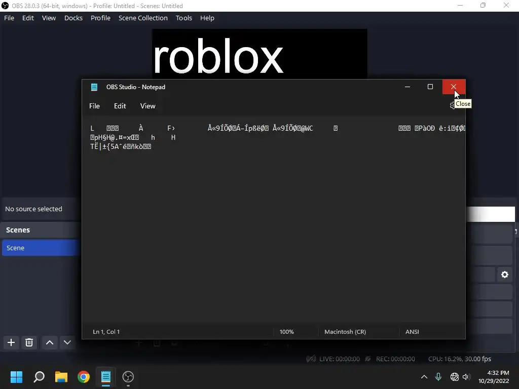This screenshot has height=389, width=519.
Task: Show hidden system tray icons
Action: [x=424, y=377]
